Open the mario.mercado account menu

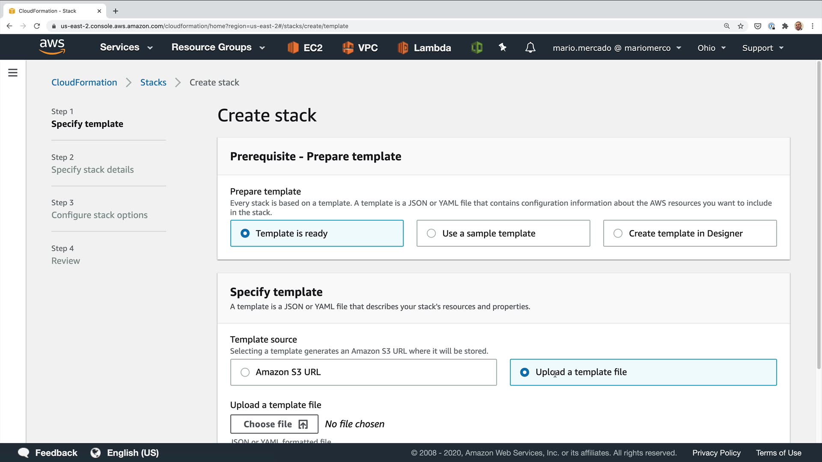pyautogui.click(x=616, y=48)
